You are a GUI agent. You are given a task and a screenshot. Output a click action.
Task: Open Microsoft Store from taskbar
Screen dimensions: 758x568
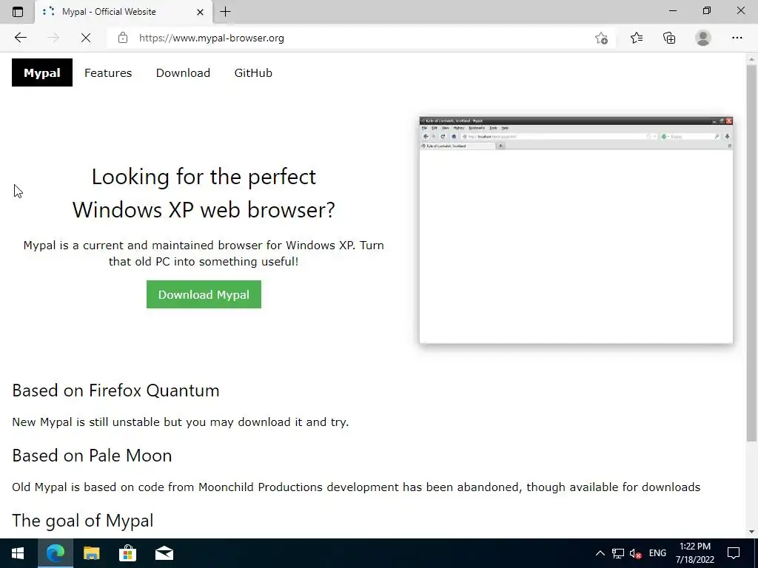click(x=127, y=553)
